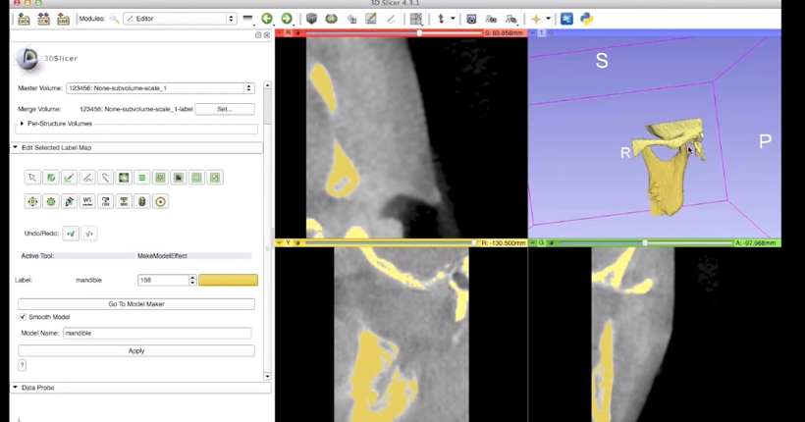Click the yellow mandible label color swatch
Screen dimensions: 805x422
(228, 280)
